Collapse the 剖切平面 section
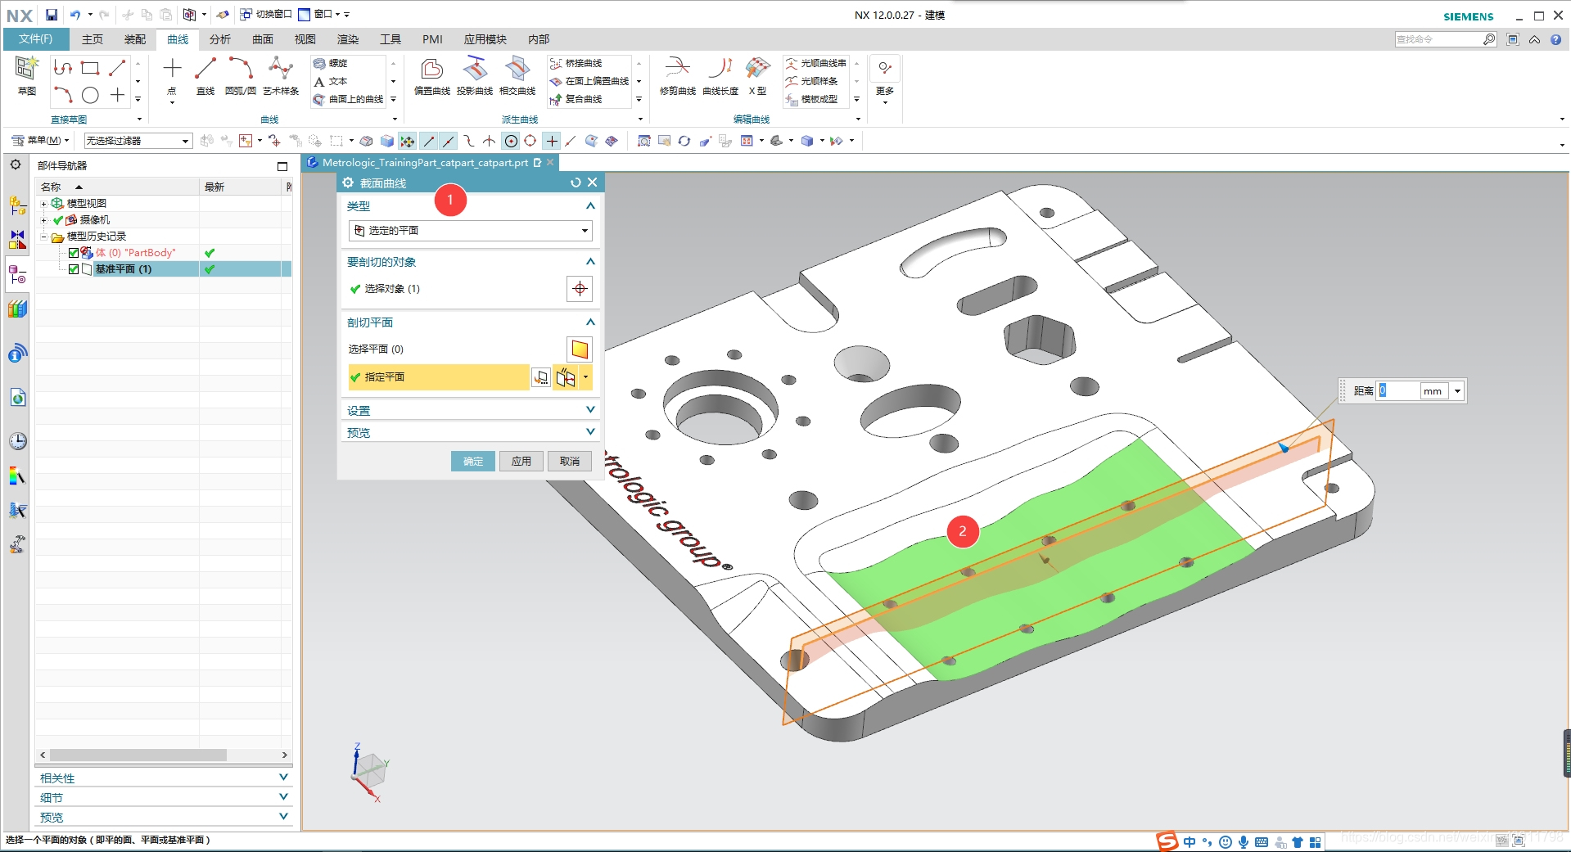This screenshot has height=852, width=1571. (x=590, y=322)
